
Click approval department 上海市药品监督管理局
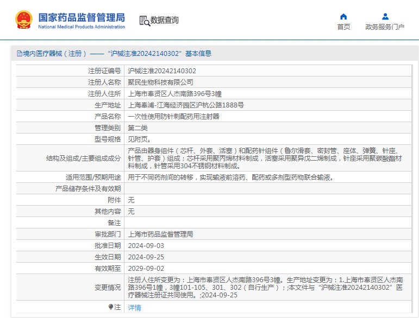click(160, 234)
